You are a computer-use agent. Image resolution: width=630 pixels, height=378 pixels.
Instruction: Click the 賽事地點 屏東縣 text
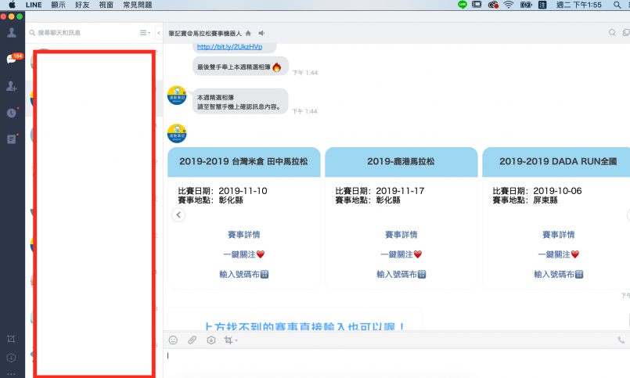pos(525,200)
